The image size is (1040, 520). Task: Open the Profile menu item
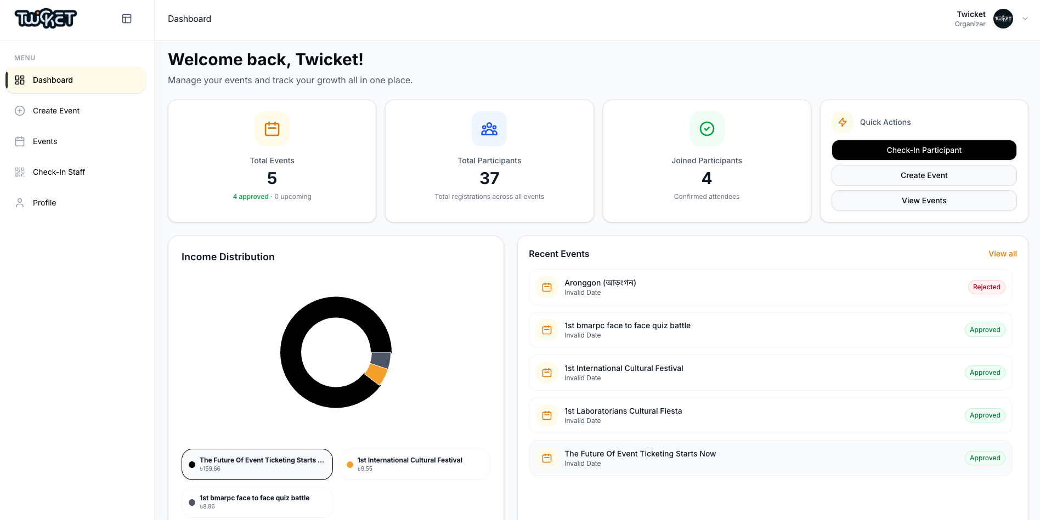click(x=76, y=203)
